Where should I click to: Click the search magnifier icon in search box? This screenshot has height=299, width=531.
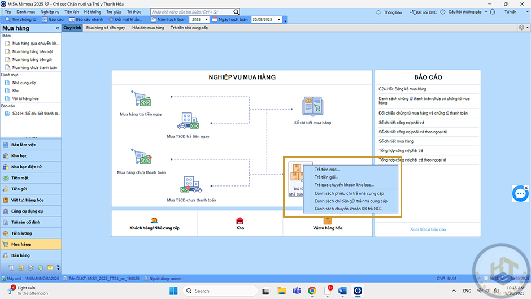pyautogui.click(x=236, y=12)
